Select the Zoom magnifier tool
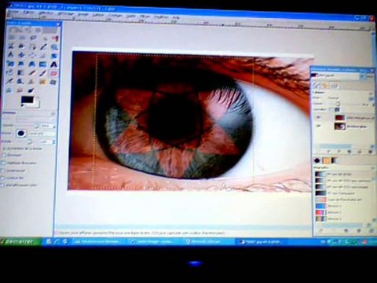The image size is (377, 283). coord(54,47)
